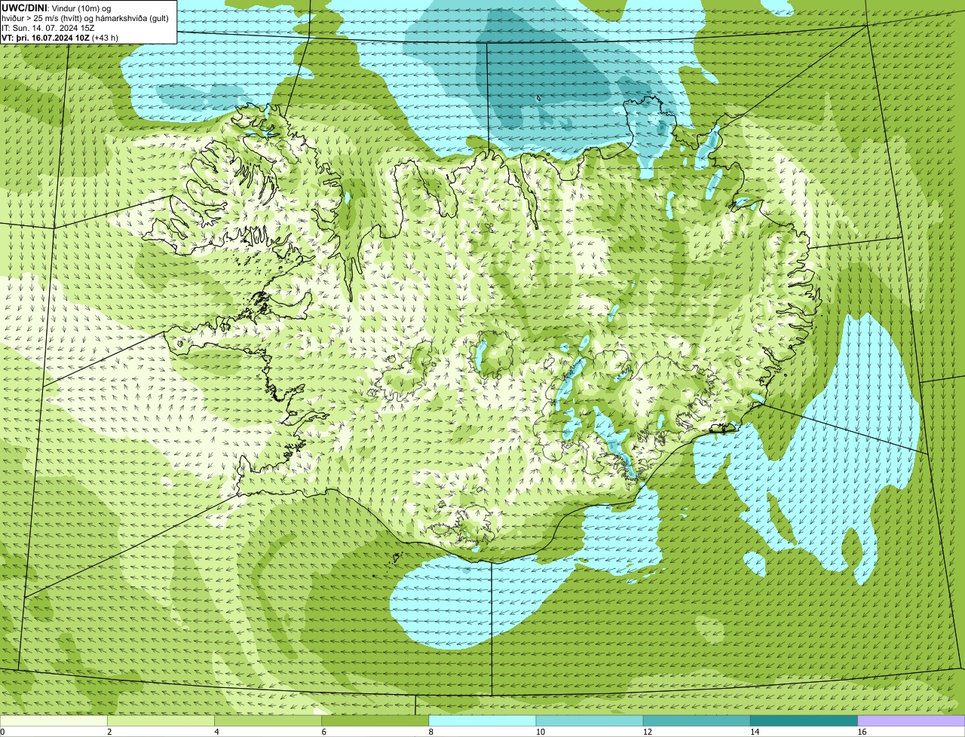Select the light green 4–6 m/s legend swatch
This screenshot has width=965, height=737.
pyautogui.click(x=268, y=720)
